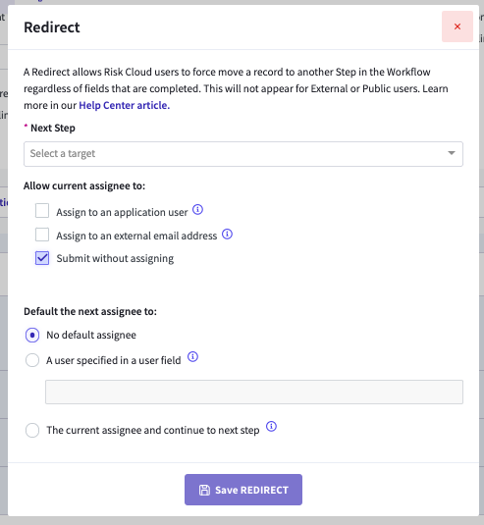Screen dimensions: 484x525
Task: Enable Assign to an external email address
Action: coord(42,235)
